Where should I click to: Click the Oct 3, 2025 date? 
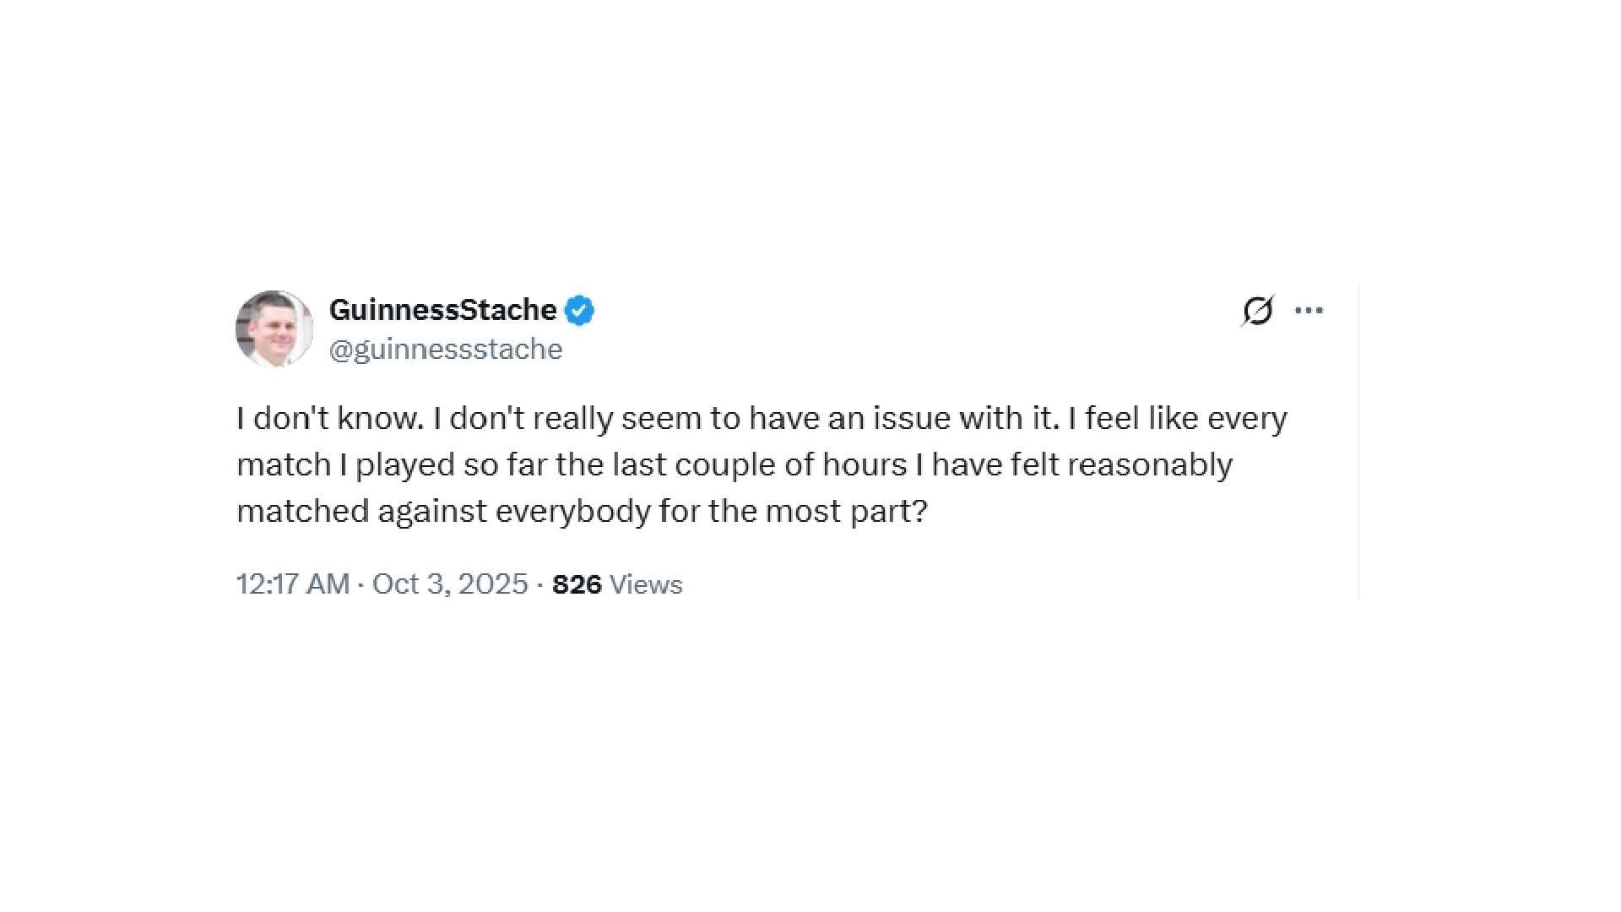coord(449,584)
